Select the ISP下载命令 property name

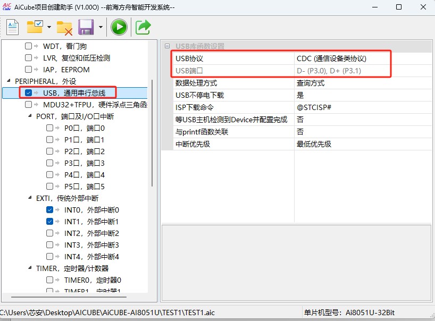point(195,107)
